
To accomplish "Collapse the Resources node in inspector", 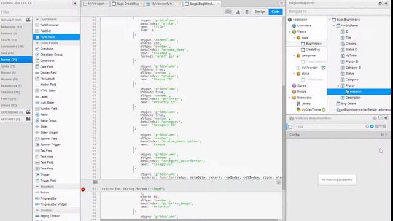I will [x=290, y=98].
